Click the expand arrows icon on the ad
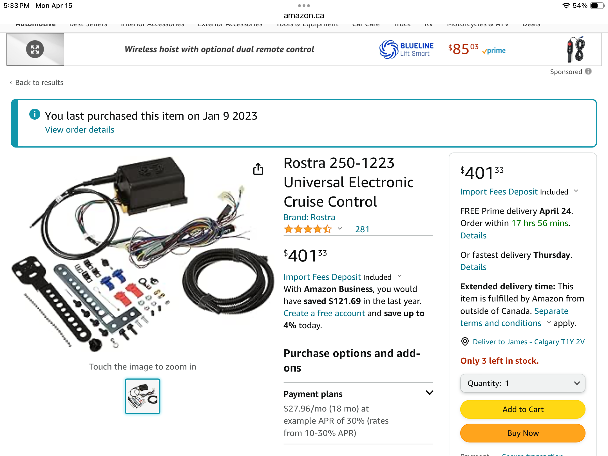The height and width of the screenshot is (456, 608). click(35, 49)
